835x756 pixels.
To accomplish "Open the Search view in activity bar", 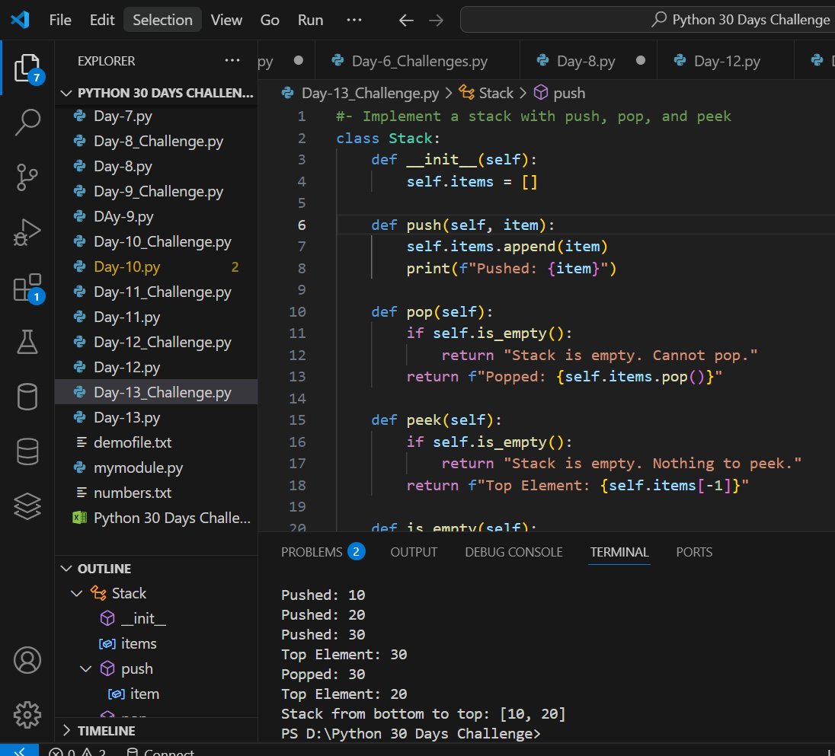I will pyautogui.click(x=27, y=123).
